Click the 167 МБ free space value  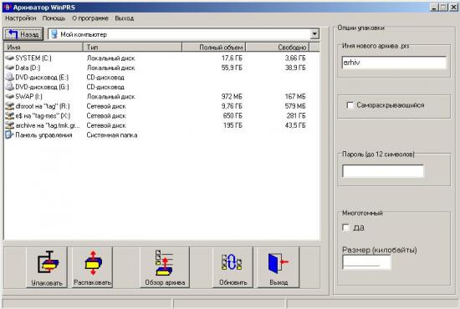point(295,96)
